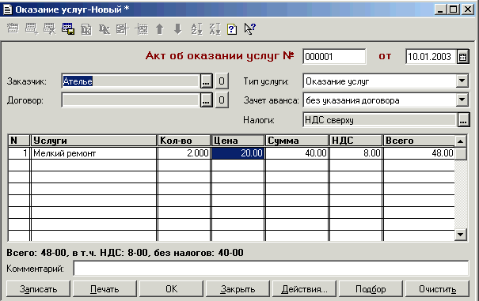Select the Мелкий ремонт cell

click(93, 153)
